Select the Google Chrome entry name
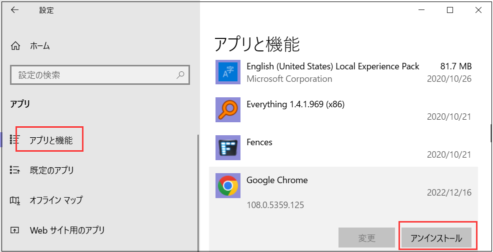The width and height of the screenshot is (493, 252). tap(277, 180)
